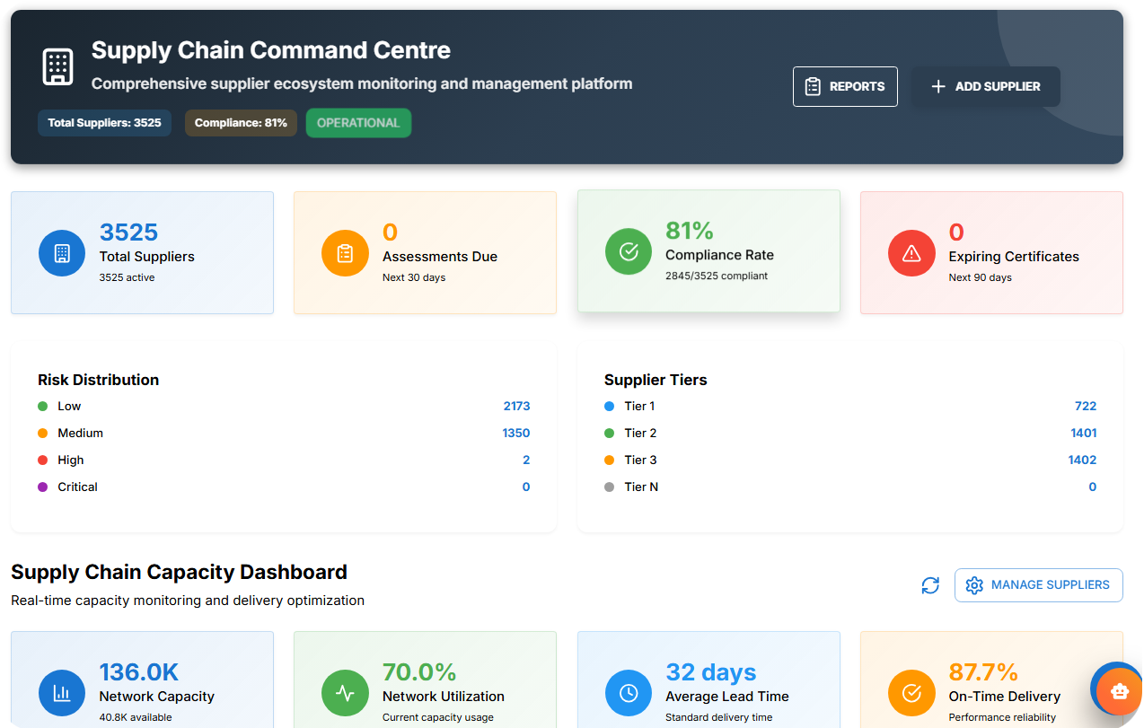Open the Compliance Rate card
The height and width of the screenshot is (728, 1144).
[x=708, y=251]
